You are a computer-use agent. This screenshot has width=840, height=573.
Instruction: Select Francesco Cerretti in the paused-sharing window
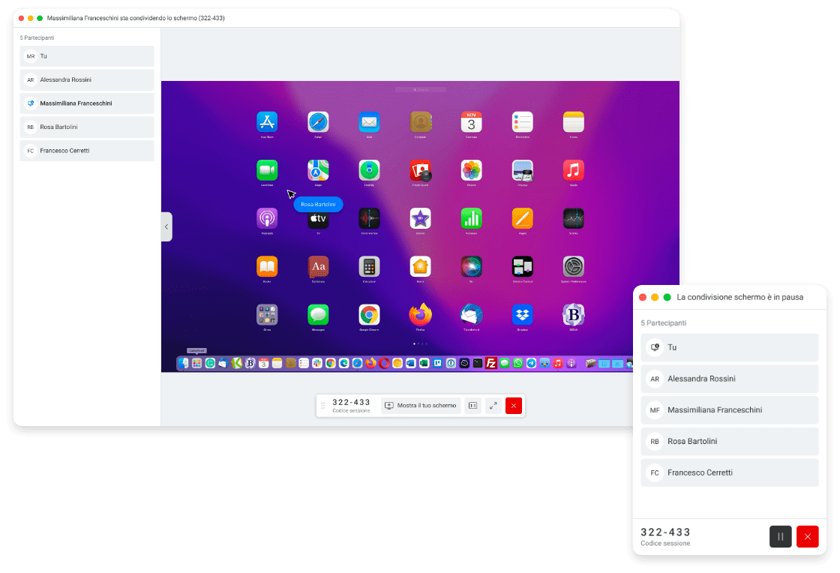tap(730, 472)
